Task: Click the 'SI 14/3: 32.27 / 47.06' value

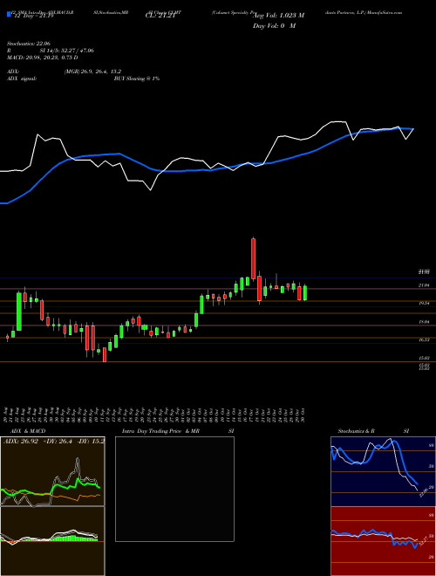Action: coord(67,51)
